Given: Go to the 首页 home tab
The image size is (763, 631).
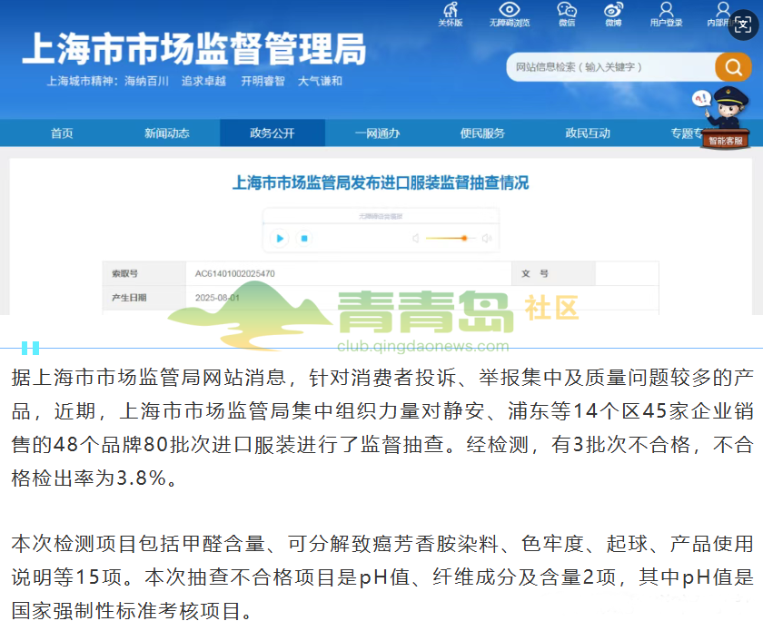Looking at the screenshot, I should pyautogui.click(x=62, y=133).
